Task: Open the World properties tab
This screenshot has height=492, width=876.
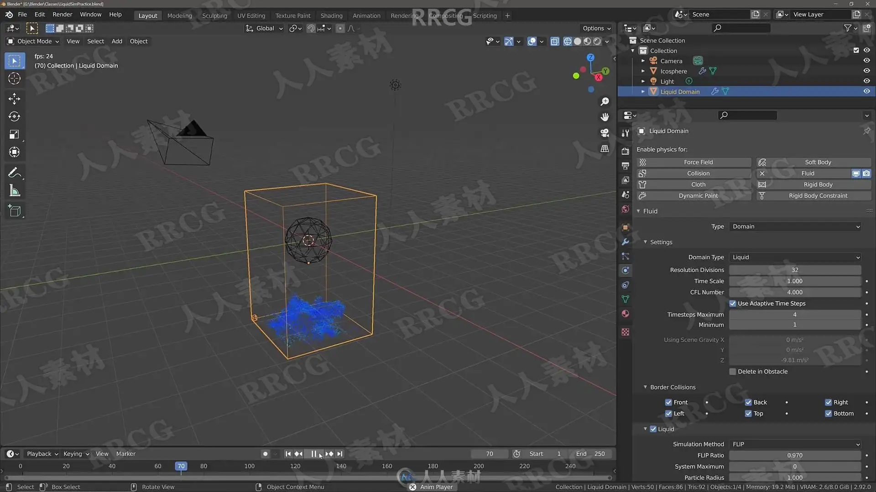Action: tap(626, 209)
